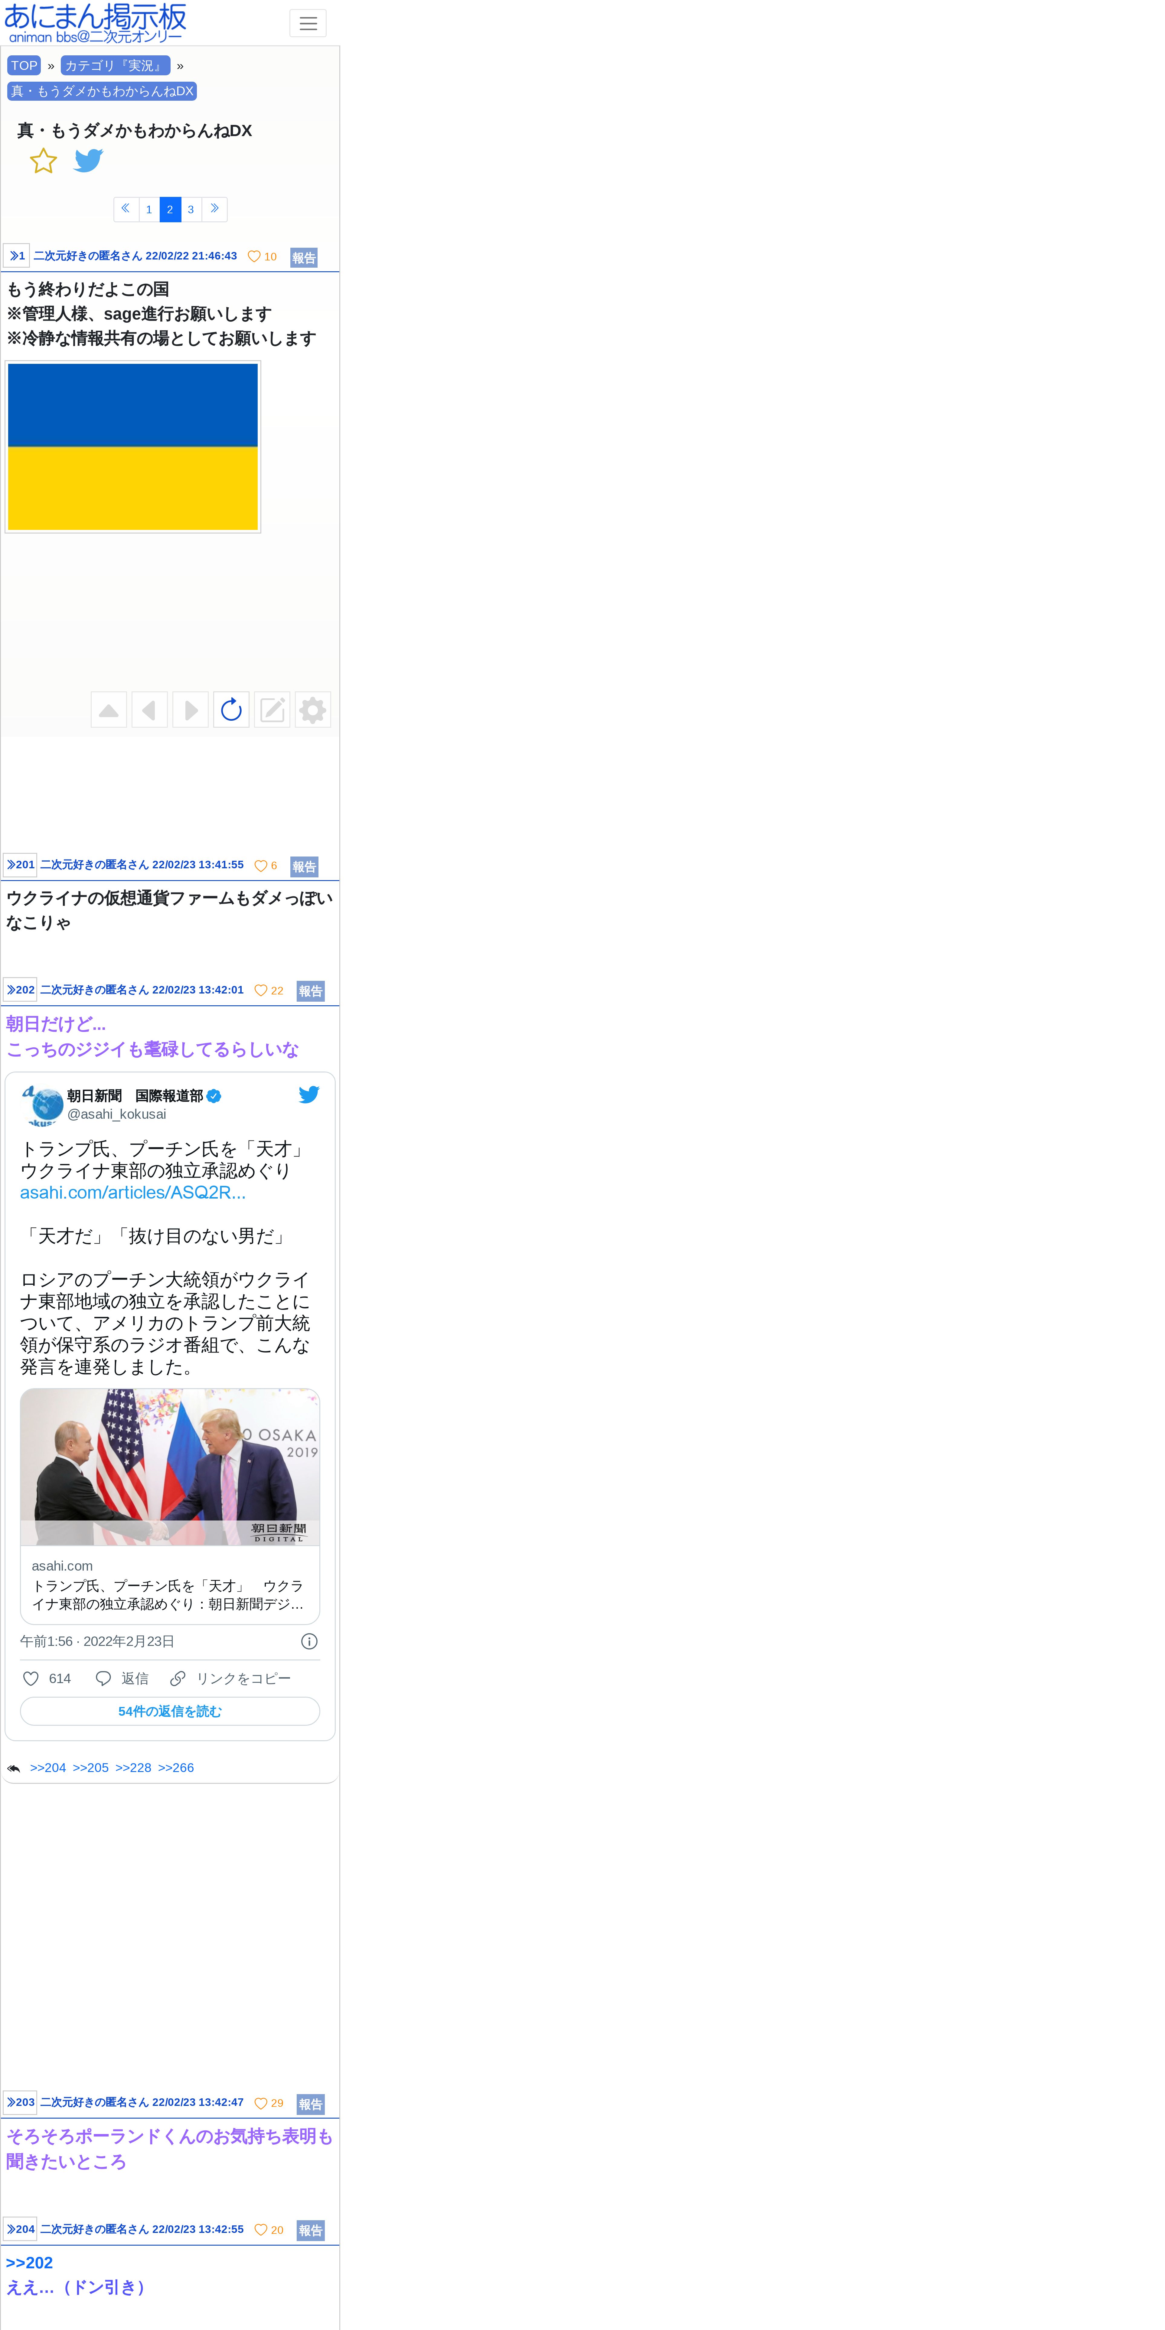1165x2330 pixels.
Task: Report post 203 using 報告 button
Action: point(310,2104)
